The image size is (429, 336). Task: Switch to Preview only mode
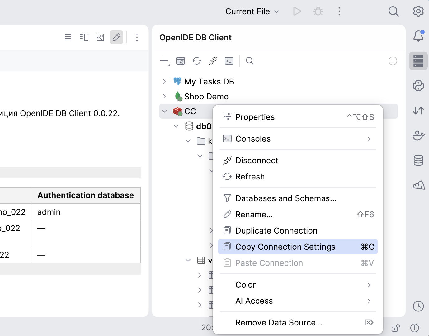point(100,37)
